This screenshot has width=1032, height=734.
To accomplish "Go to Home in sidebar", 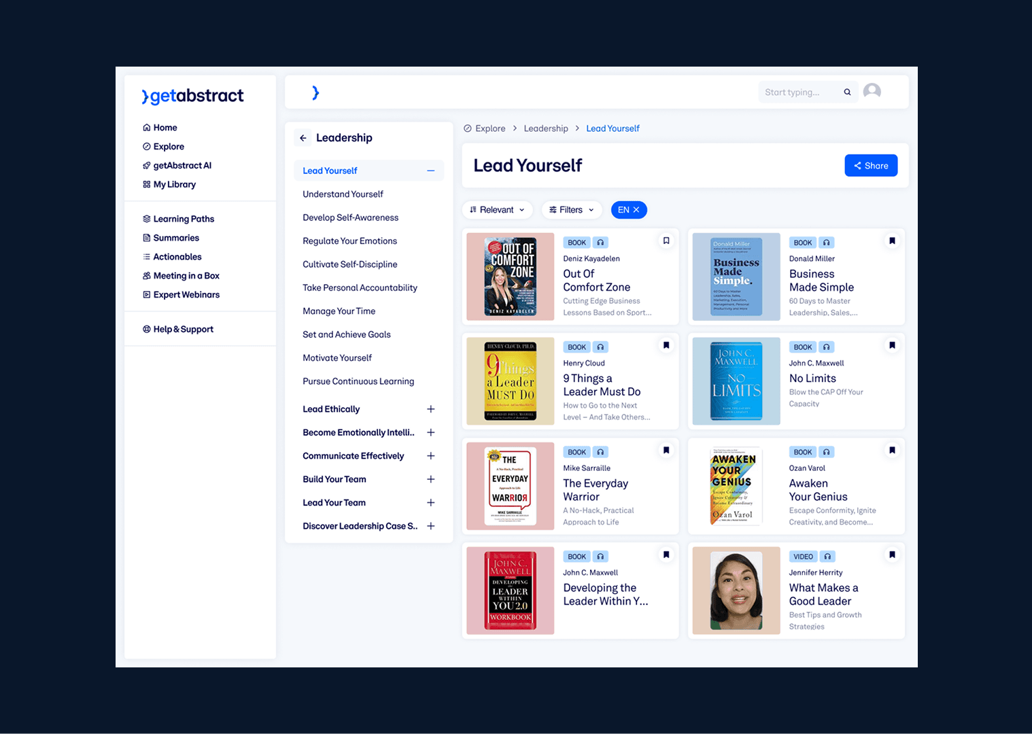I will [160, 128].
